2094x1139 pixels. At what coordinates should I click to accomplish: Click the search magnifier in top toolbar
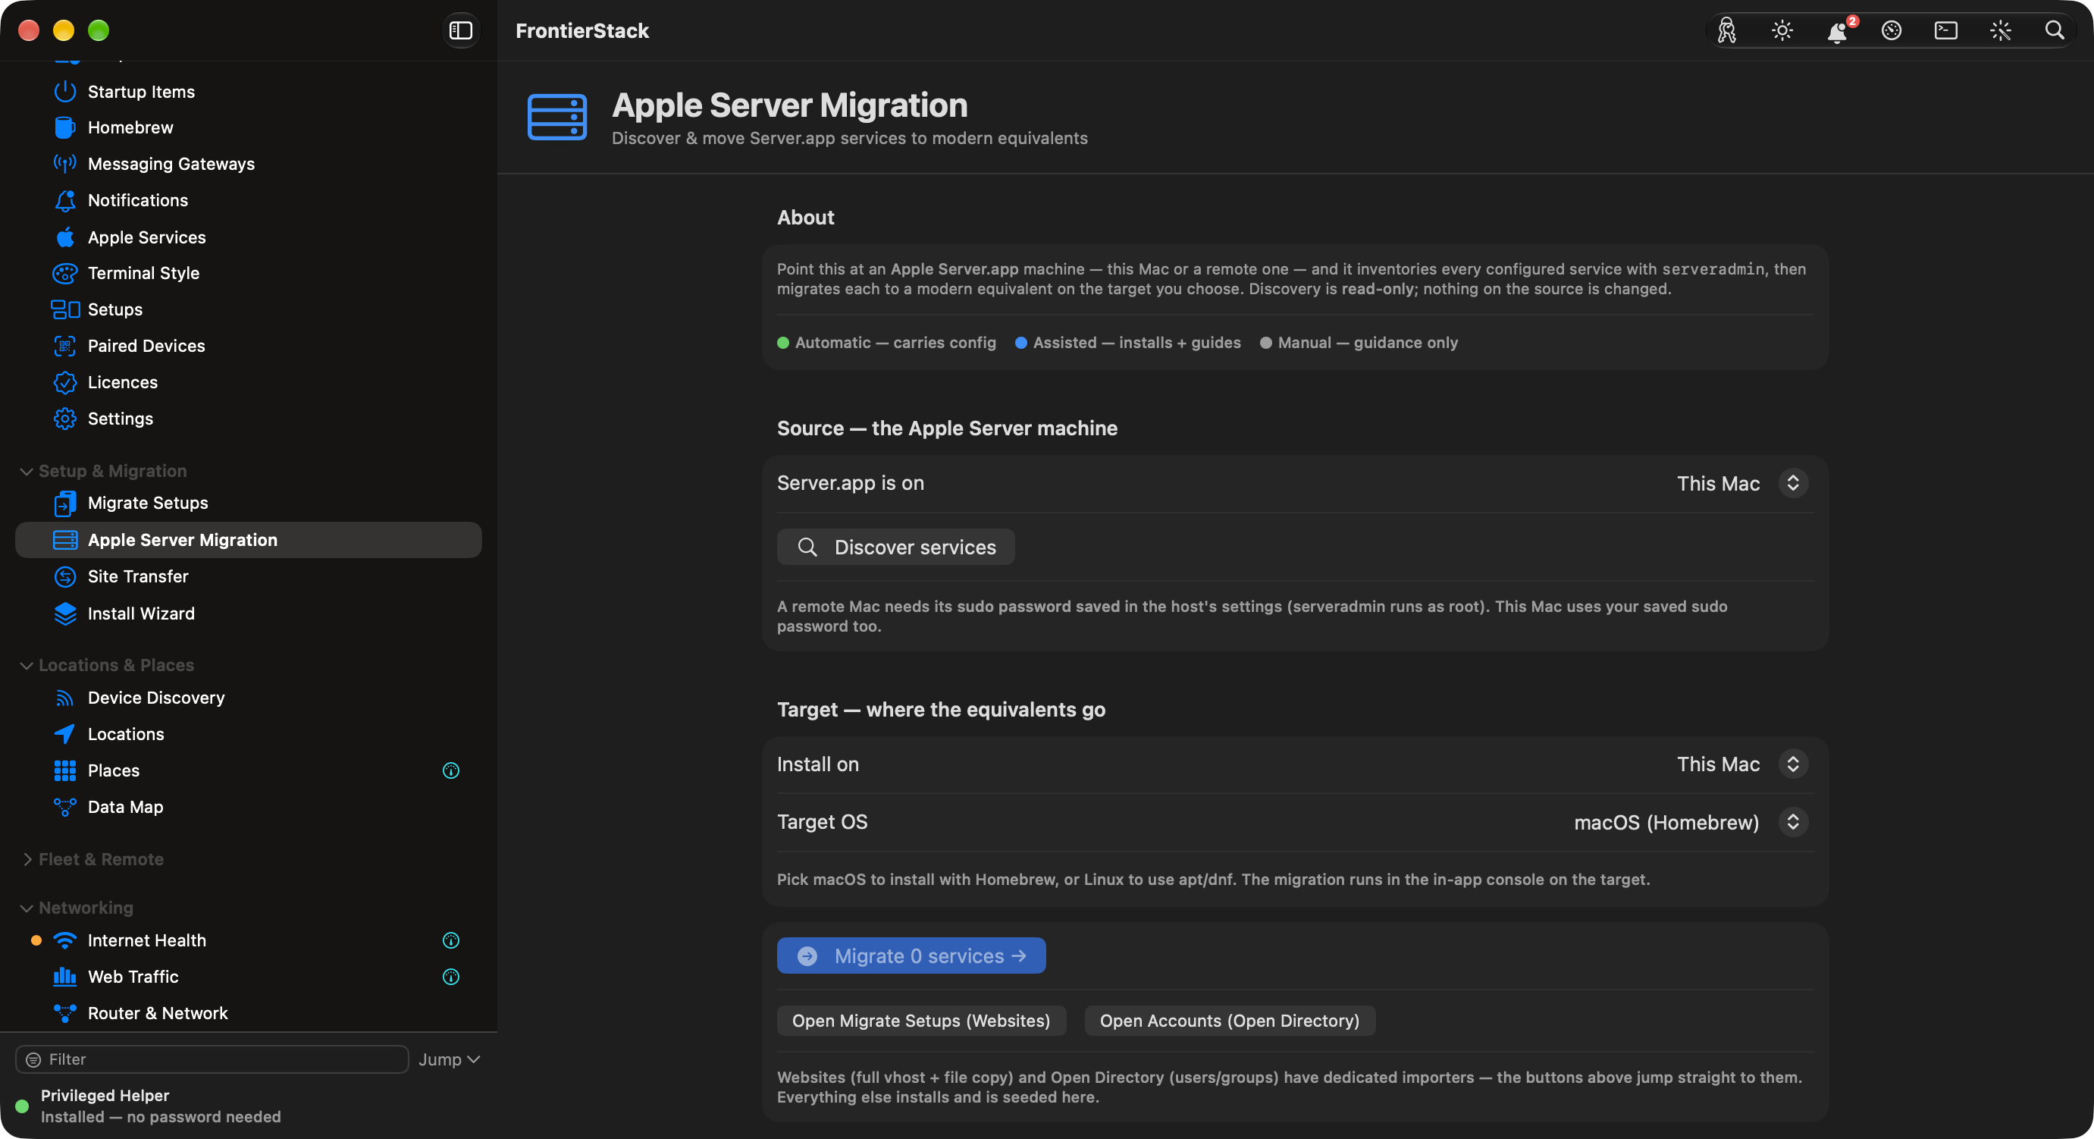[2055, 31]
